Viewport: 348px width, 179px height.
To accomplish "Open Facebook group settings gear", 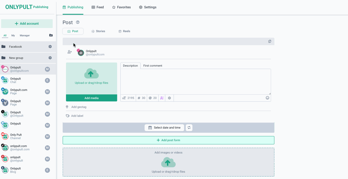I will point(50,47).
